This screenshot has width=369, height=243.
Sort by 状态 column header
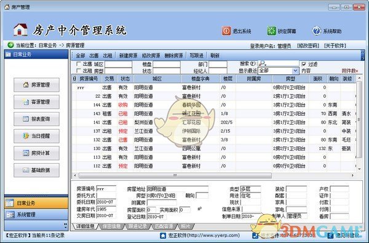(x=125, y=79)
